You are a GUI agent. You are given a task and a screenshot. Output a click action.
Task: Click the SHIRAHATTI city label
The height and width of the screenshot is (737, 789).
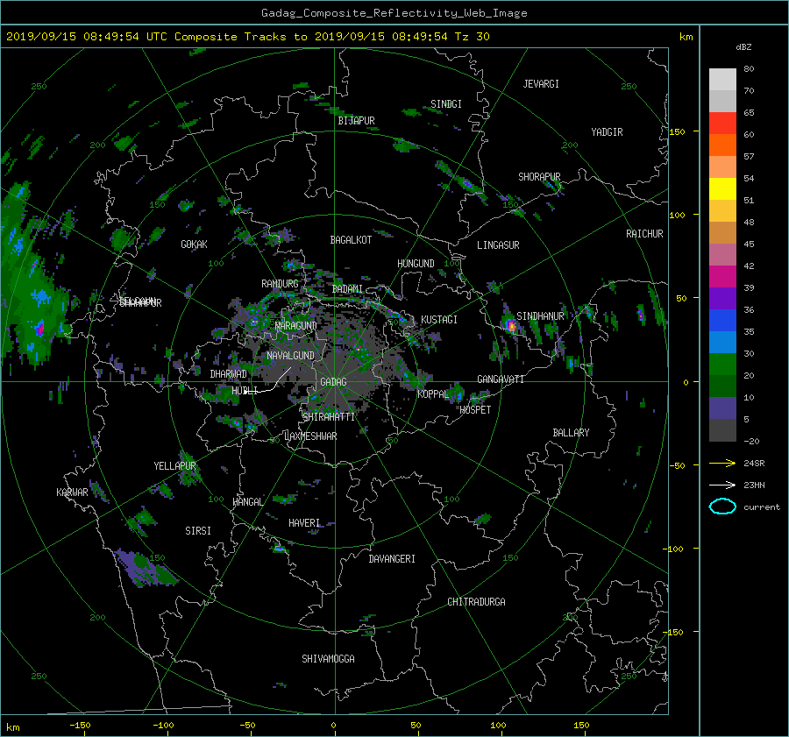point(329,417)
